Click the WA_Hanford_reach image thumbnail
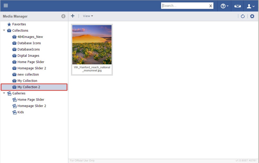 pos(92,45)
